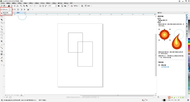Click the full-screen preview icon
This screenshot has width=190, height=102.
[59, 6]
